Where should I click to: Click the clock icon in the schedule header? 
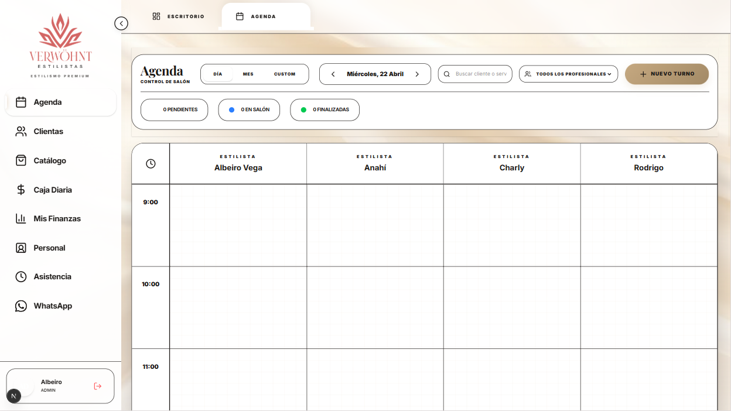(x=151, y=164)
